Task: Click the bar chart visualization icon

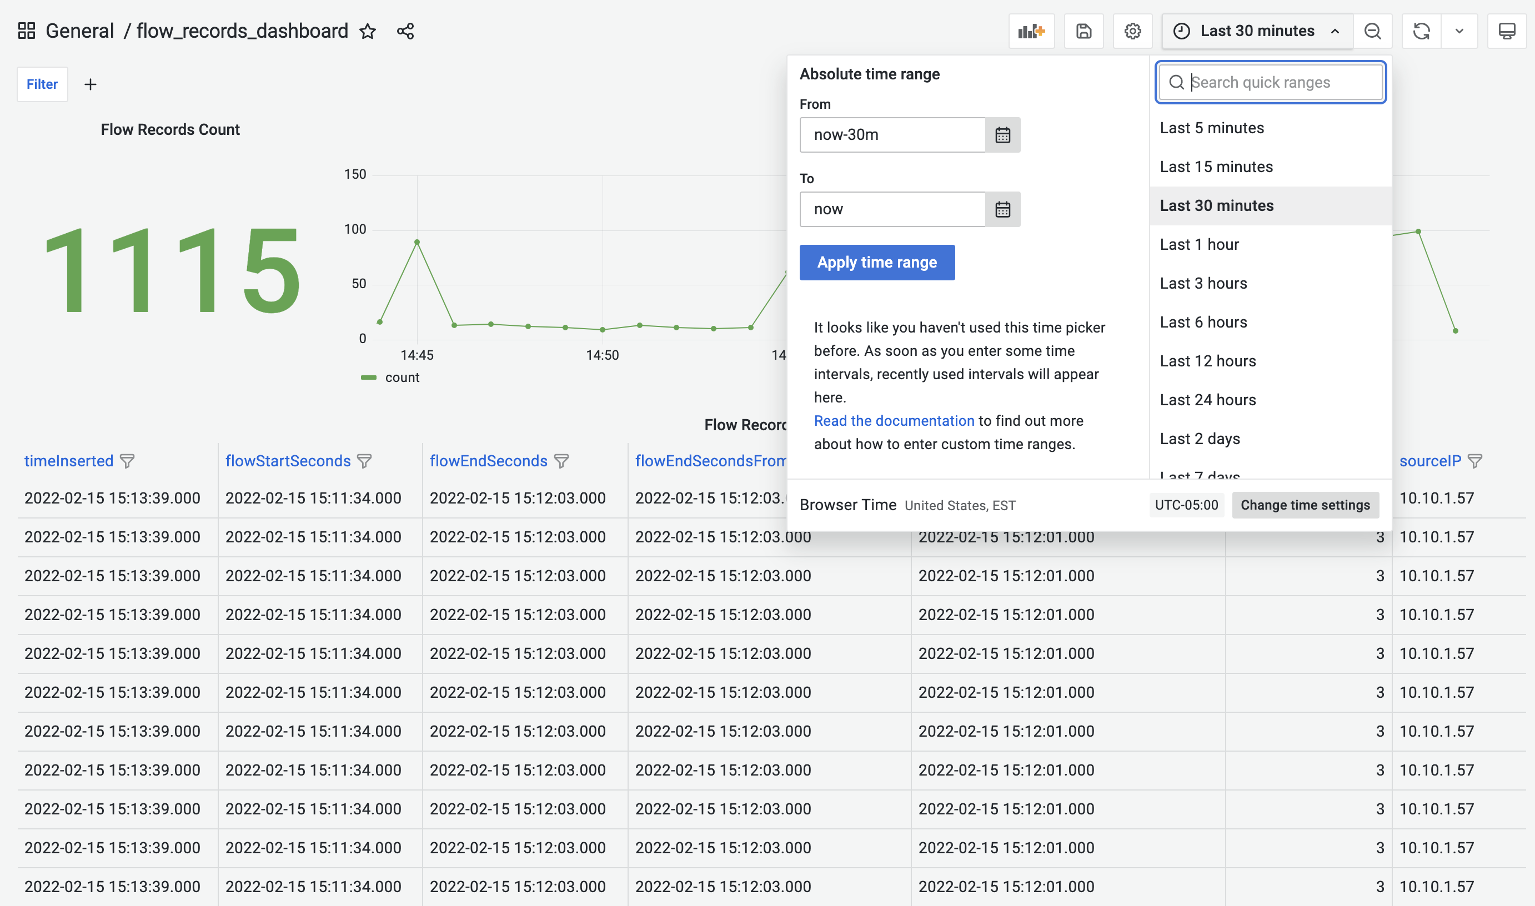Action: coord(1030,30)
